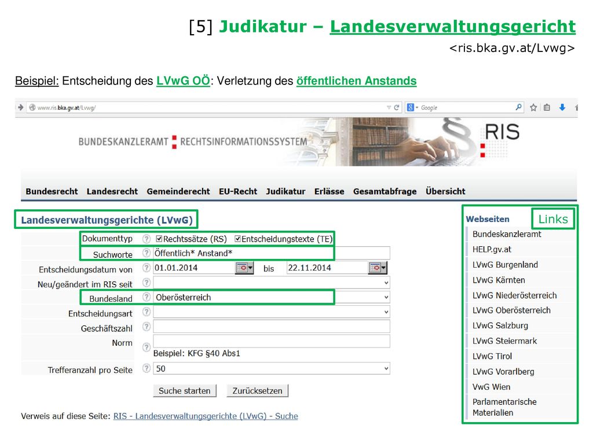This screenshot has height=444, width=593.
Task: Click into the Suchworte input field
Action: tap(272, 253)
